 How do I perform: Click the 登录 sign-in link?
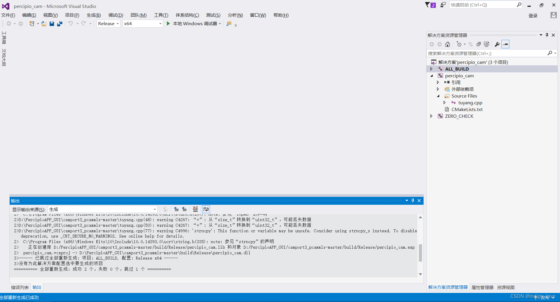pyautogui.click(x=533, y=16)
